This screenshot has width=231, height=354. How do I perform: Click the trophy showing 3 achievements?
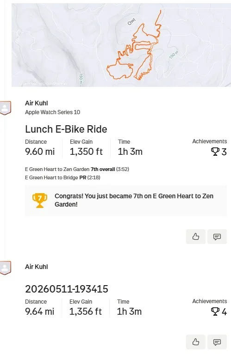tap(215, 152)
